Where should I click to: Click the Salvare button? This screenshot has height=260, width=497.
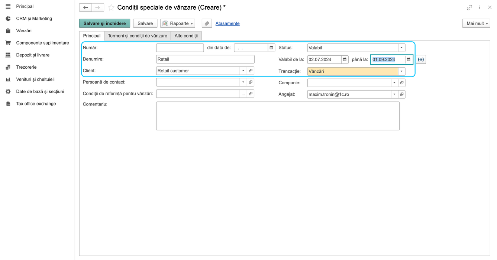point(145,23)
